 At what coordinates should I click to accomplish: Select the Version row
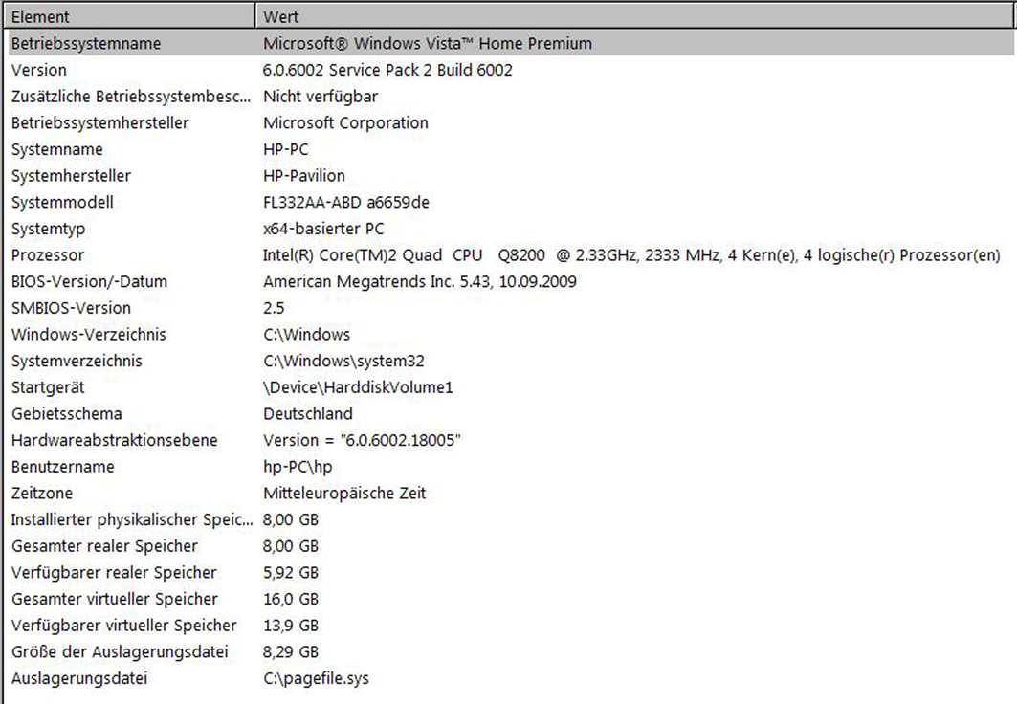[39, 70]
